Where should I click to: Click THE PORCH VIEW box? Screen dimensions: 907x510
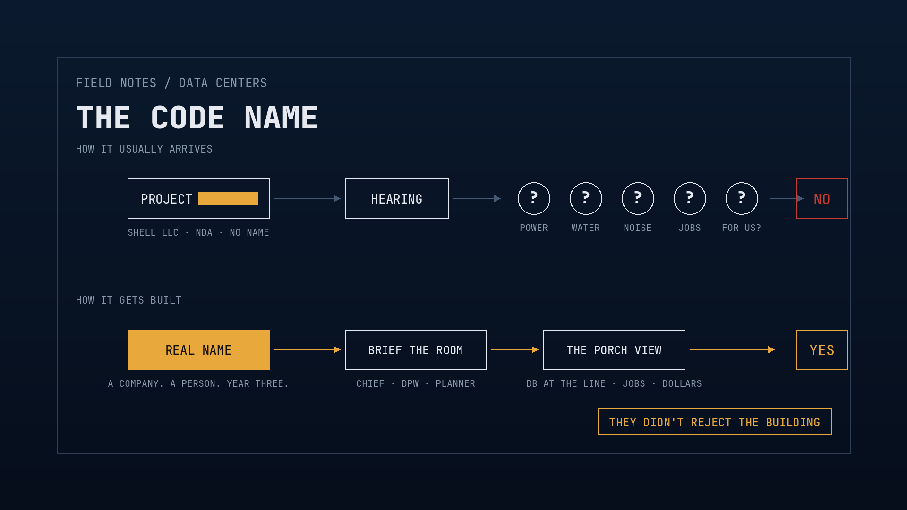(614, 349)
